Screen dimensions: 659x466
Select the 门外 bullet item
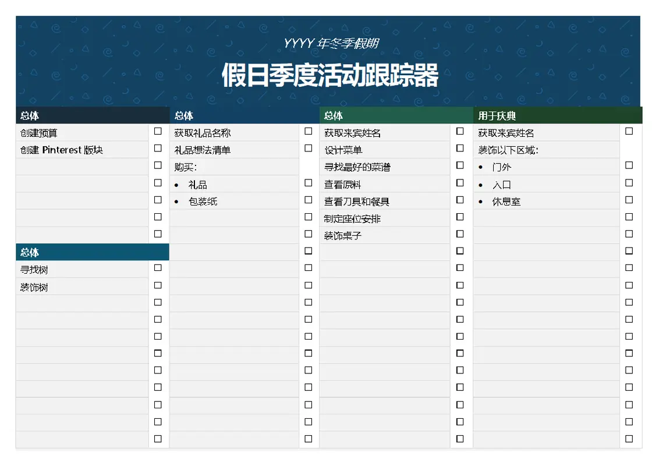547,167
